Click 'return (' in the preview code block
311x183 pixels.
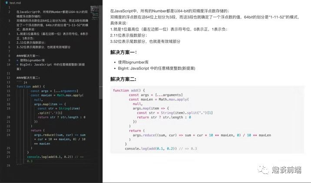137,131
